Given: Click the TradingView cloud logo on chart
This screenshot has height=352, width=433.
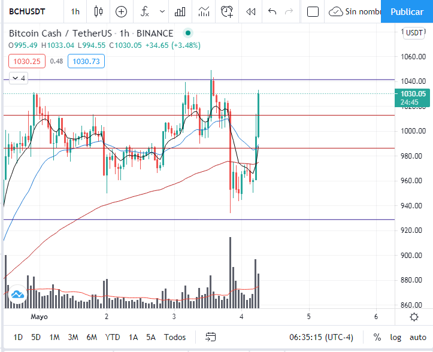Looking at the screenshot, I should point(17,295).
